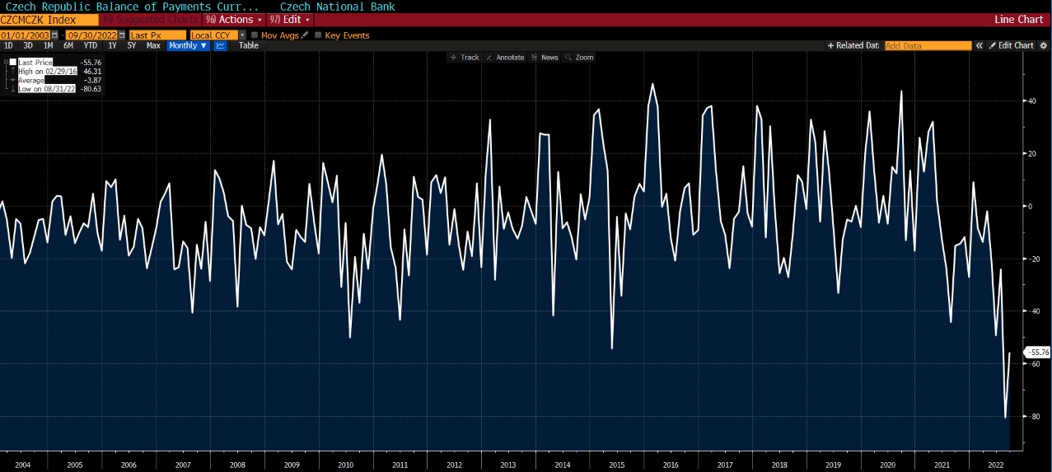This screenshot has height=472, width=1052.
Task: Select the Annotate tool
Action: pyautogui.click(x=505, y=58)
